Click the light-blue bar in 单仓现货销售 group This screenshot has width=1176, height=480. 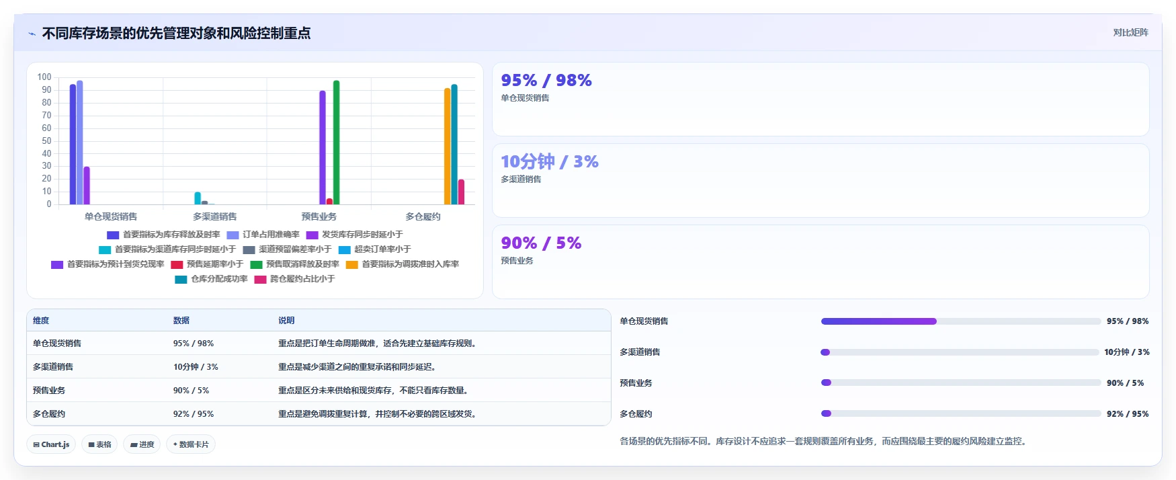tap(79, 143)
